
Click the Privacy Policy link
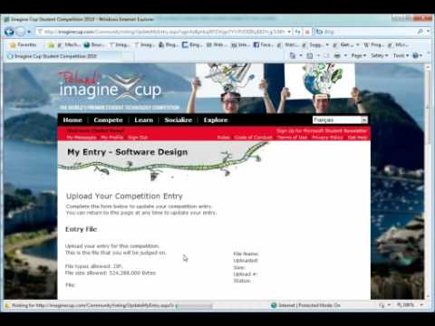pyautogui.click(x=327, y=138)
